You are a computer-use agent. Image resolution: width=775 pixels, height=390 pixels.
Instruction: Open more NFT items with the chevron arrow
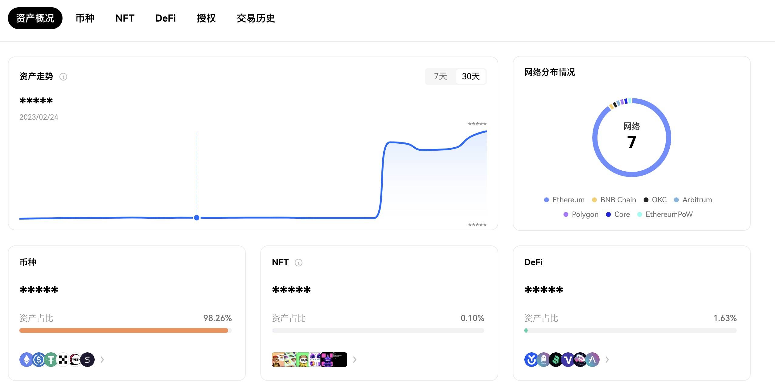(x=354, y=359)
